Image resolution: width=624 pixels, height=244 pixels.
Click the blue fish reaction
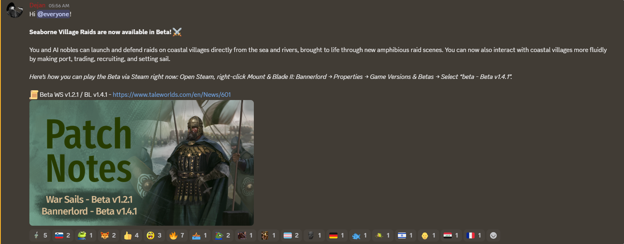360,235
